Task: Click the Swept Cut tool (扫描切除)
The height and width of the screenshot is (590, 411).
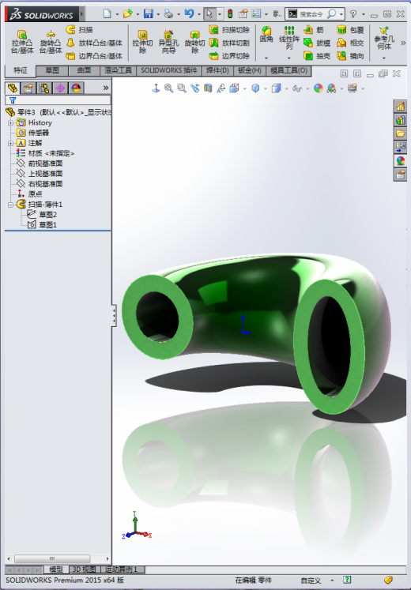Action: [229, 30]
